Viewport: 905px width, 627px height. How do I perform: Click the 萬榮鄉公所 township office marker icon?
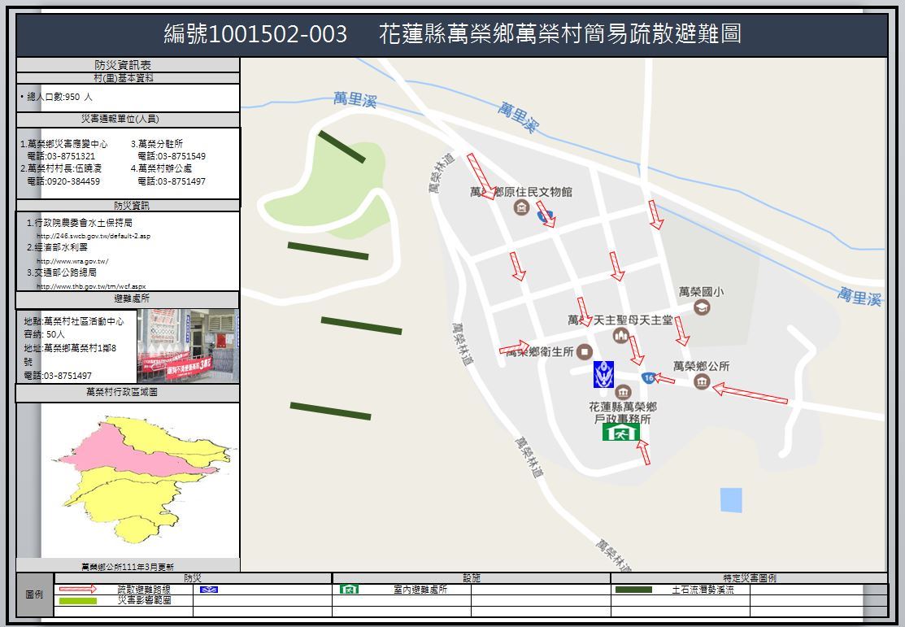(702, 382)
